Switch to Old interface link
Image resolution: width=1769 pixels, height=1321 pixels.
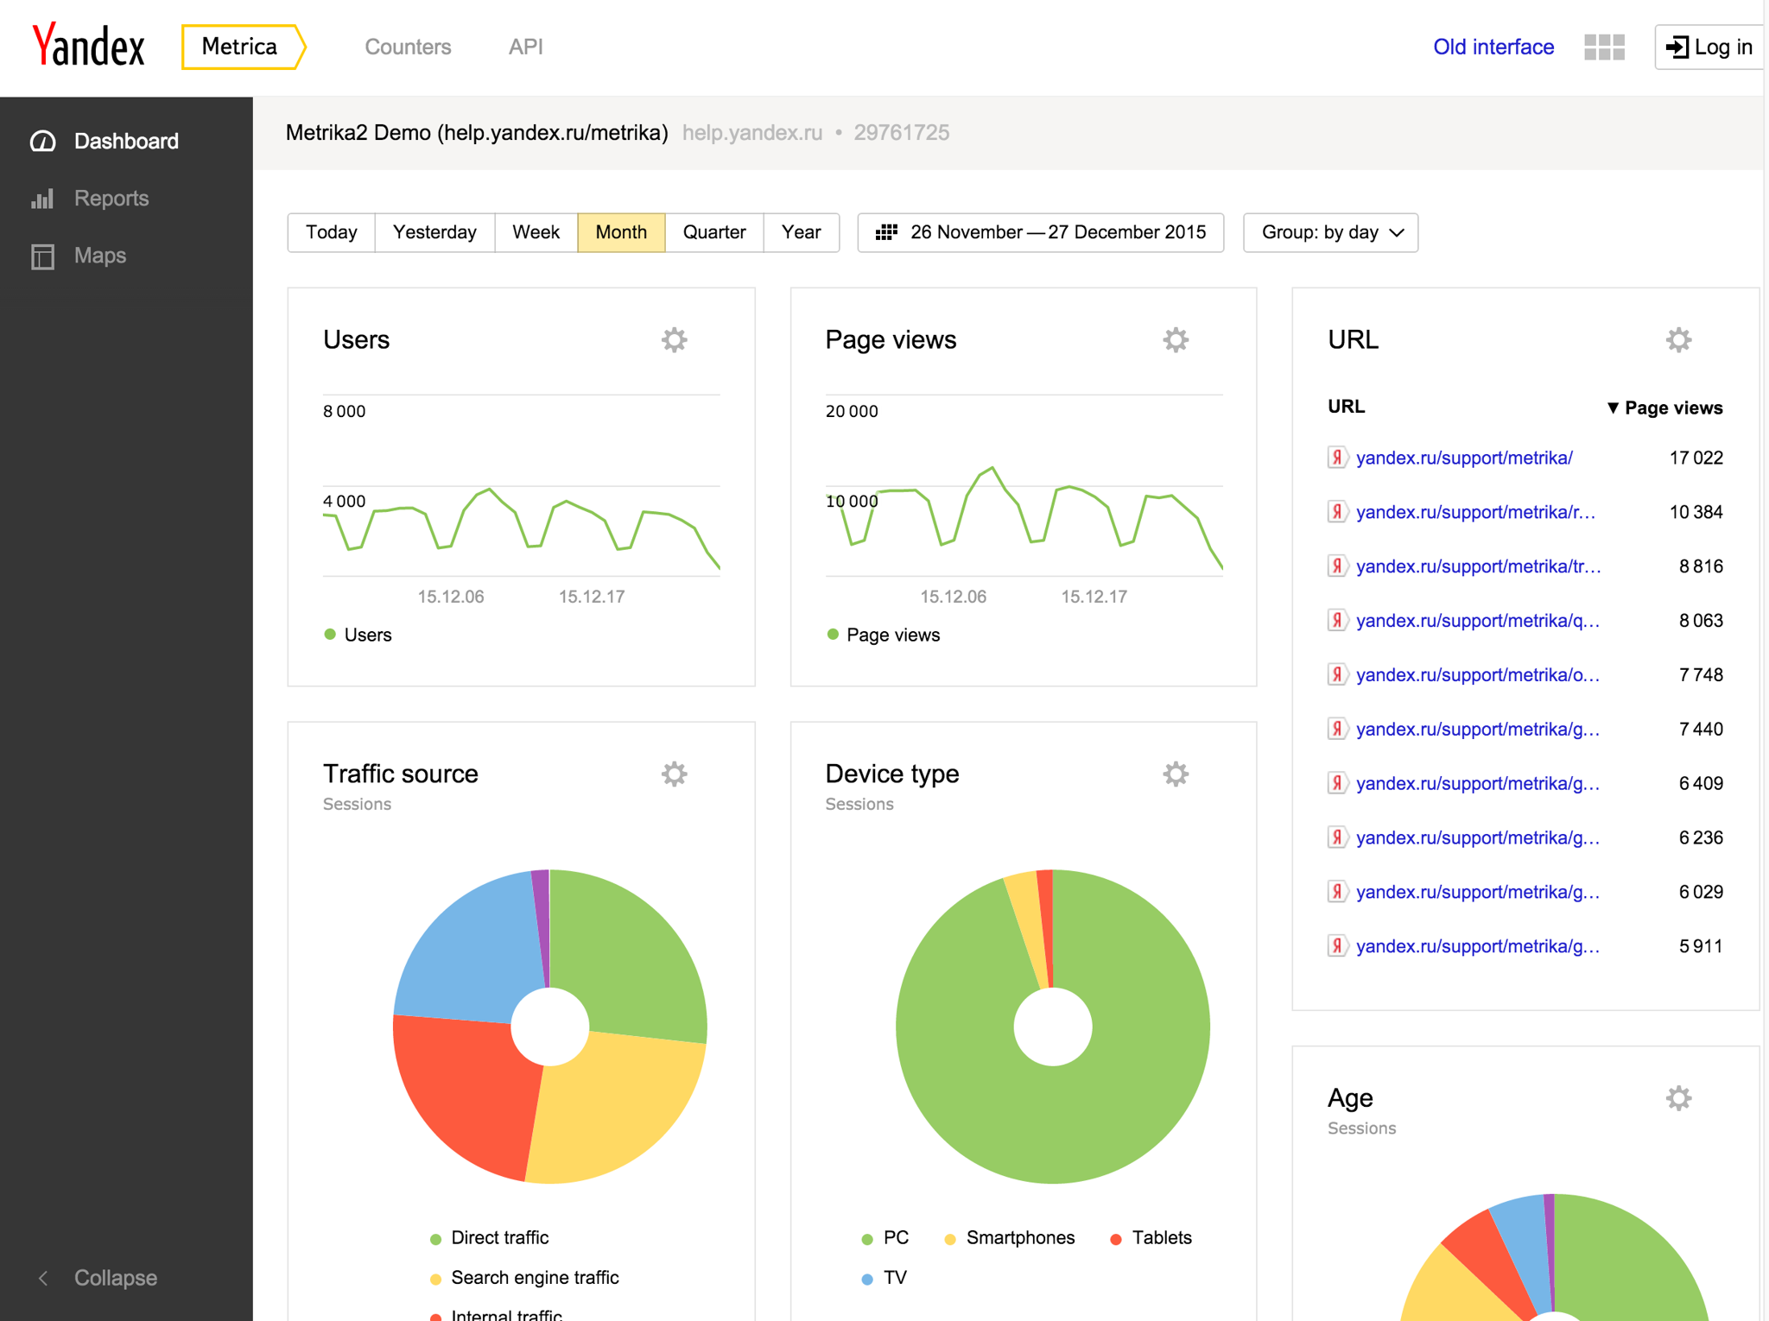pos(1493,47)
